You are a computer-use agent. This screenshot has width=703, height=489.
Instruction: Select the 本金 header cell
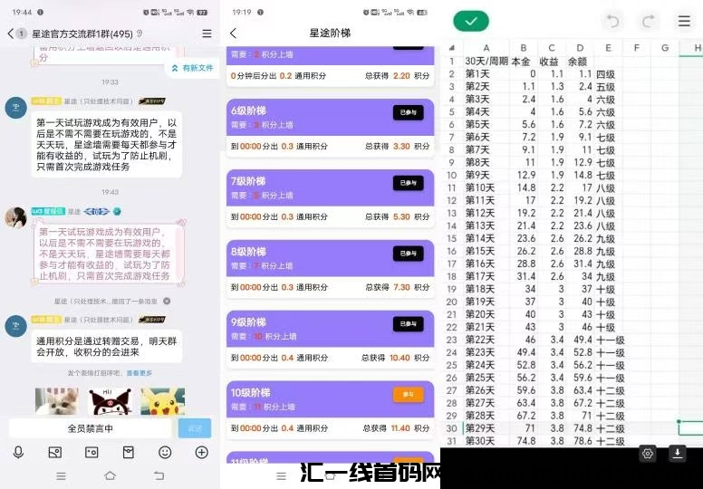(524, 62)
